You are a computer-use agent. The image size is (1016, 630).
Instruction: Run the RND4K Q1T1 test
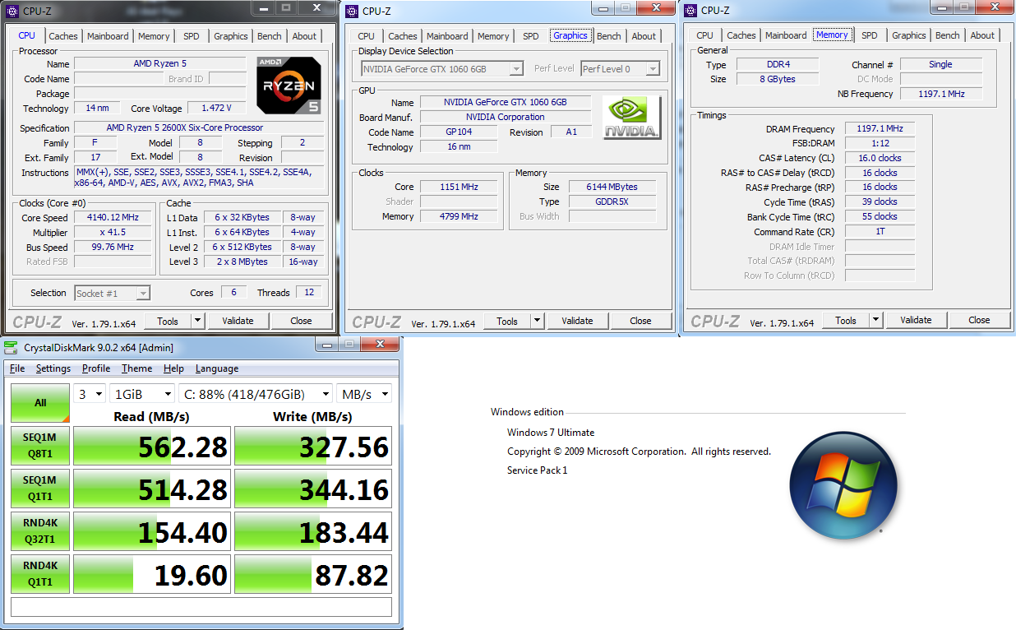click(x=40, y=574)
